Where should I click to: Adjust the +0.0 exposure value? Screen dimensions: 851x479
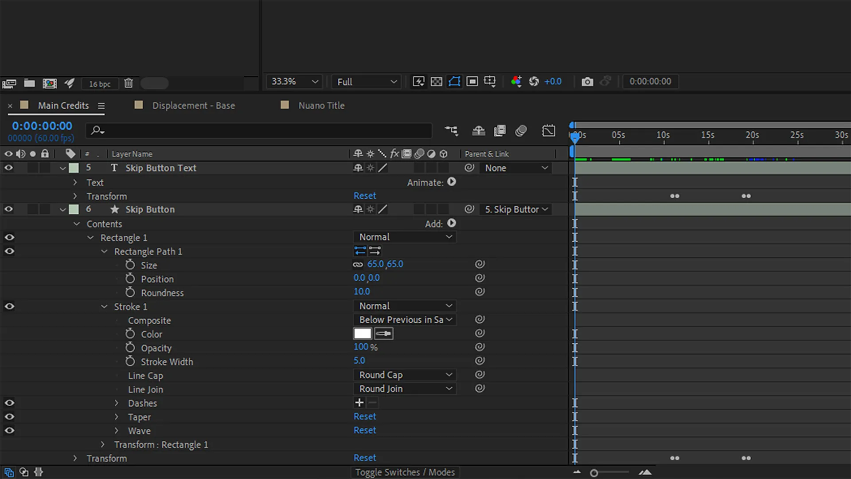pos(553,82)
